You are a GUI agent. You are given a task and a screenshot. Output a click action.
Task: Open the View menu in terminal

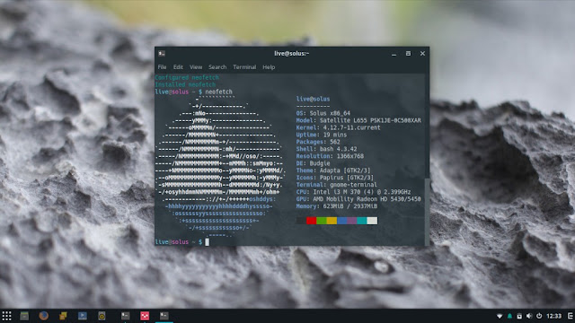pyautogui.click(x=196, y=67)
